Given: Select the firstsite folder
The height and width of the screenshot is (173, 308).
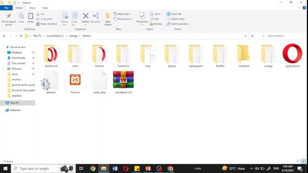Looking at the screenshot, I should point(100,56).
